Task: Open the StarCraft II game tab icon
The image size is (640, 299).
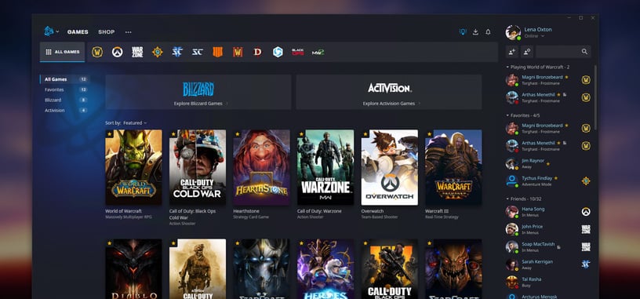Action: pyautogui.click(x=177, y=52)
